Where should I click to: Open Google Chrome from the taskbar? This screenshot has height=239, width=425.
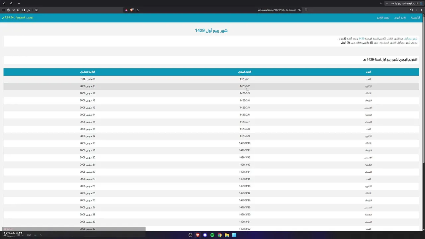pos(219,235)
